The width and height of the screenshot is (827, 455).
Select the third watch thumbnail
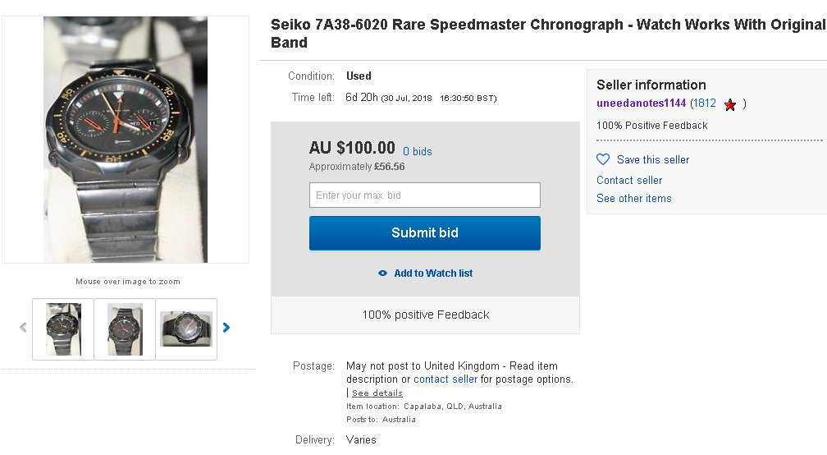(x=186, y=329)
